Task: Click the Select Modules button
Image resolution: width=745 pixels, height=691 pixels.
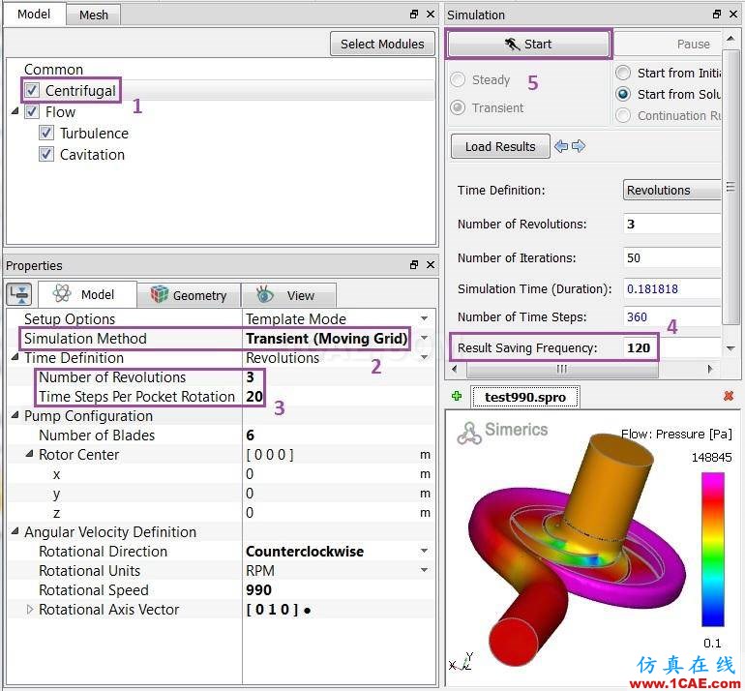Action: 382,44
